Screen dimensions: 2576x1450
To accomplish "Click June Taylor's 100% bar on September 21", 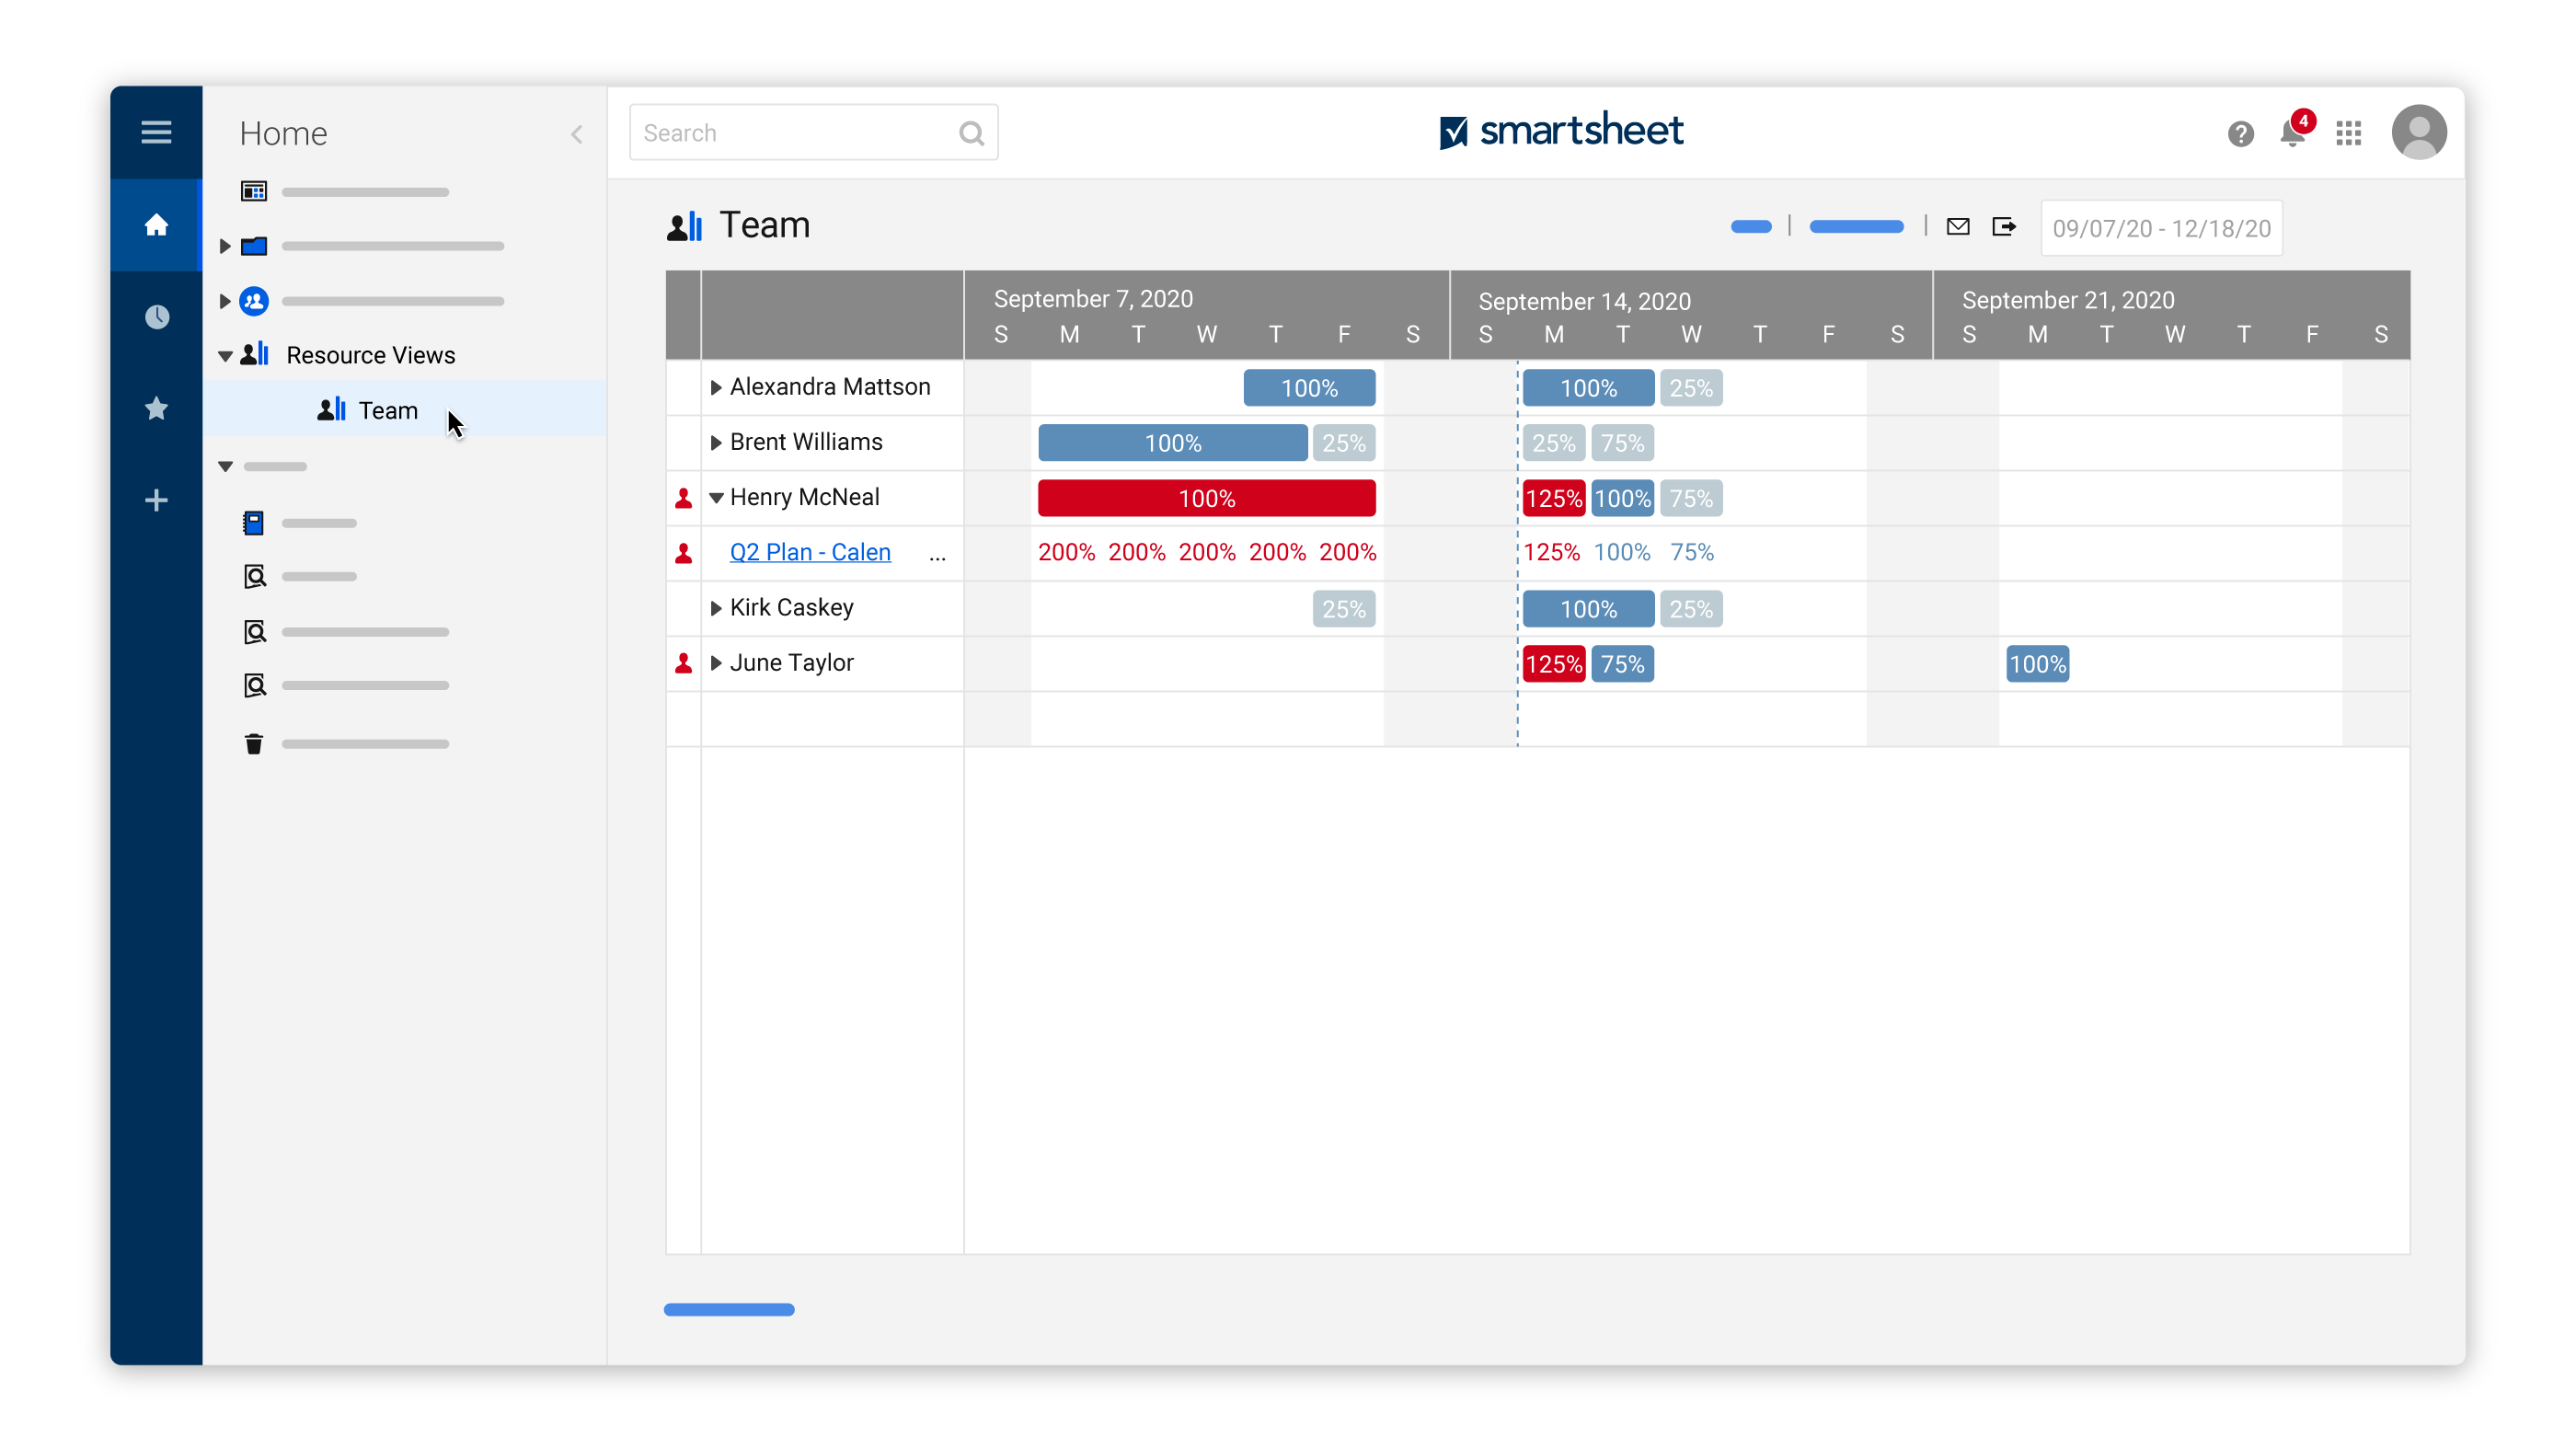I will 2037,664.
